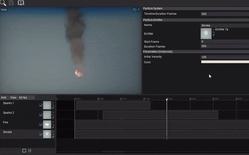Image resolution: width=249 pixels, height=155 pixels.
Task: Toggle the Smoke track checkbox
Action: click(x=41, y=134)
